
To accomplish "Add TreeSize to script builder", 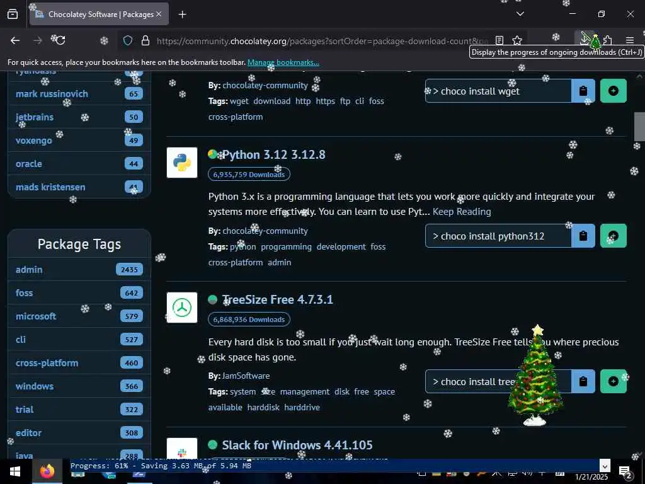I will [x=614, y=381].
